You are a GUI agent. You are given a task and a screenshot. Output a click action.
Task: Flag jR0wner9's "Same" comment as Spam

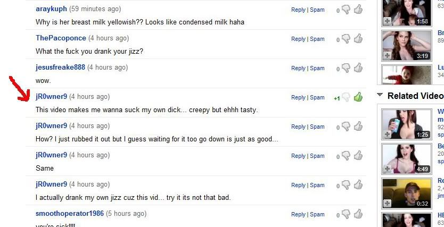[x=317, y=156]
